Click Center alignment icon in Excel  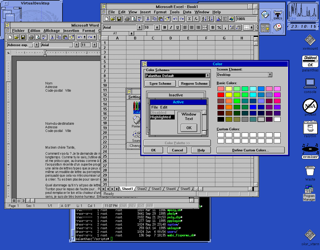click(192, 27)
